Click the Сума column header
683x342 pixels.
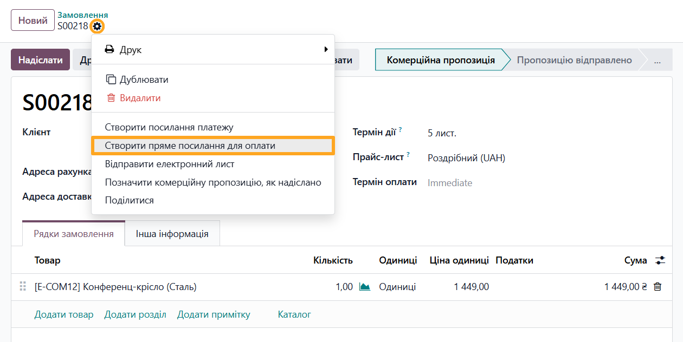click(x=636, y=260)
